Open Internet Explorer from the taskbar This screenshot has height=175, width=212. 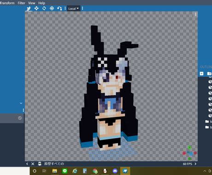coord(75,171)
